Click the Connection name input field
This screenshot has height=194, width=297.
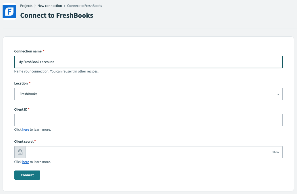(148, 62)
